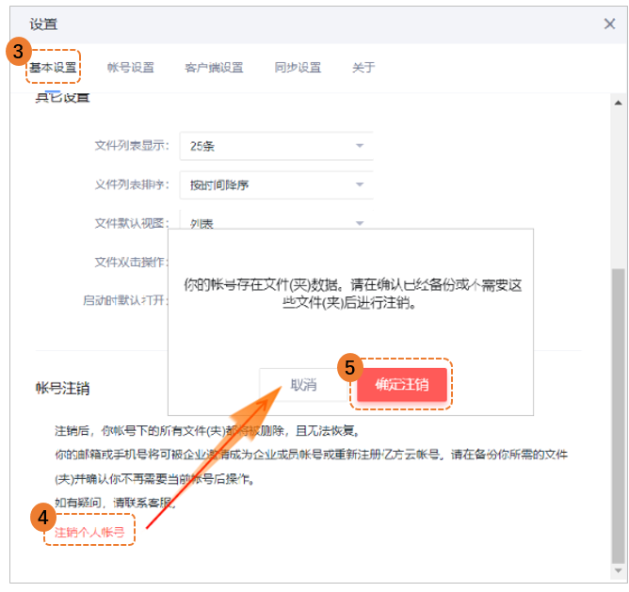The height and width of the screenshot is (592, 629).
Task: Click the 文件双击操作 label
Action: pyautogui.click(x=131, y=262)
